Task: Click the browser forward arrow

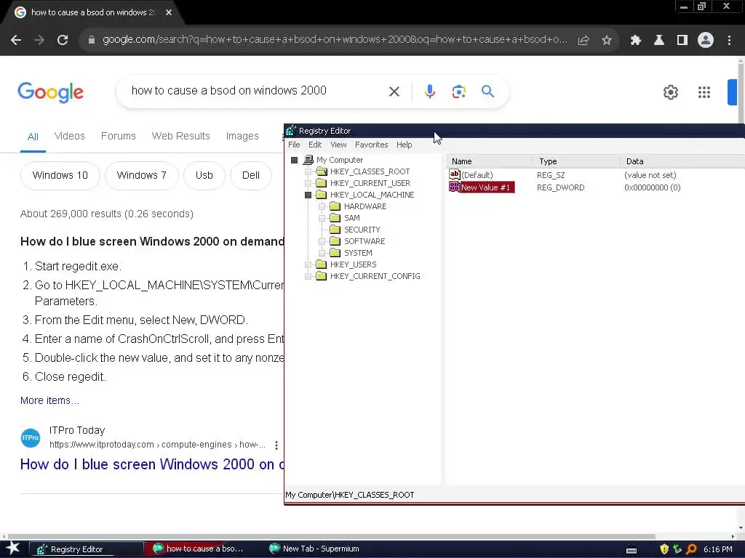Action: coord(39,40)
